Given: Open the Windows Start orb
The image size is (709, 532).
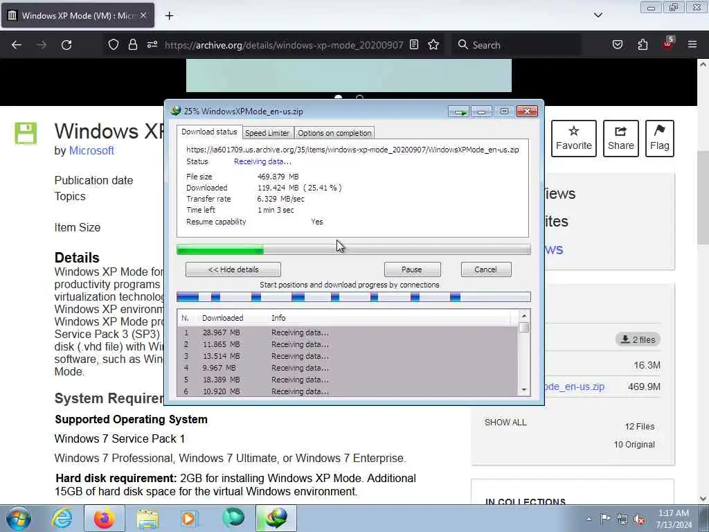Looking at the screenshot, I should click(19, 518).
